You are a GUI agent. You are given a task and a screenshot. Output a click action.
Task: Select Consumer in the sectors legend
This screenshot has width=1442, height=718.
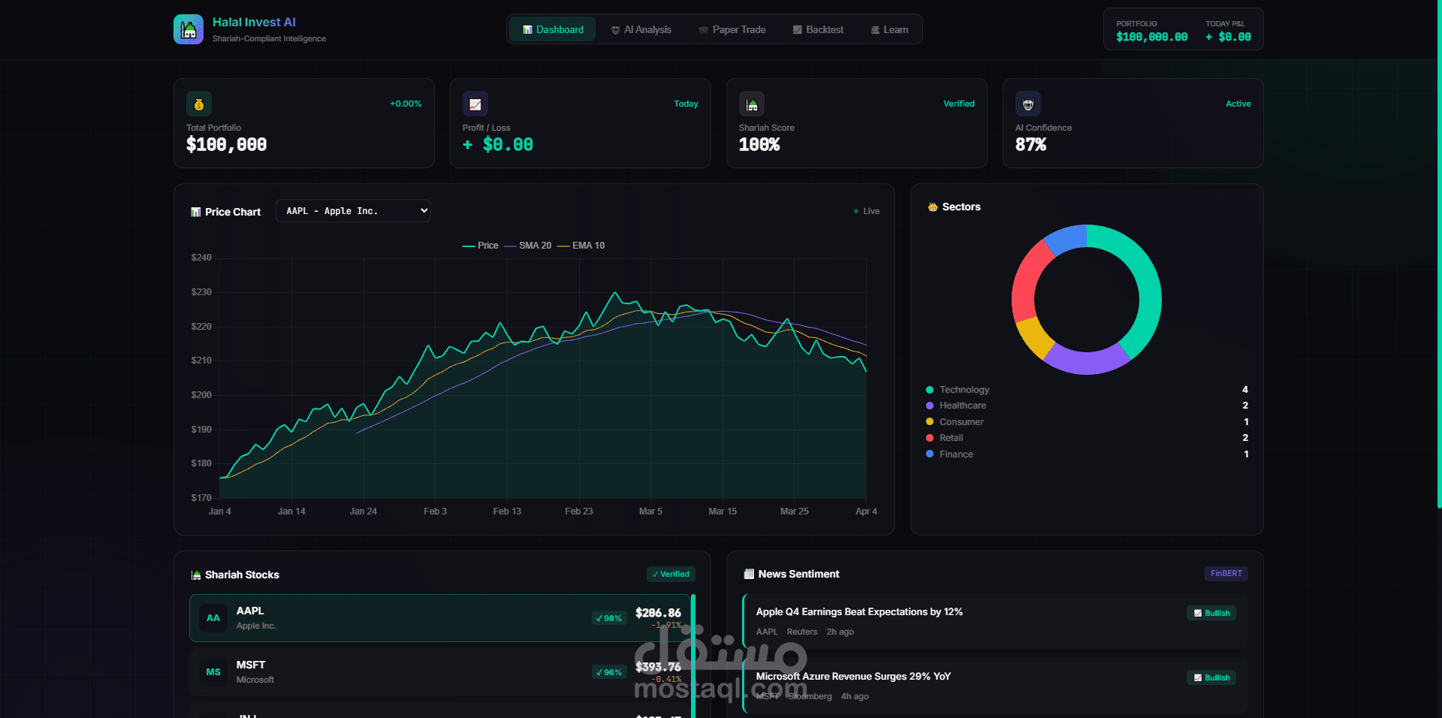click(x=1087, y=422)
